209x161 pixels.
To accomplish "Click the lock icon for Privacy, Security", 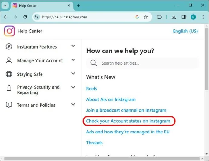I will point(9,88).
